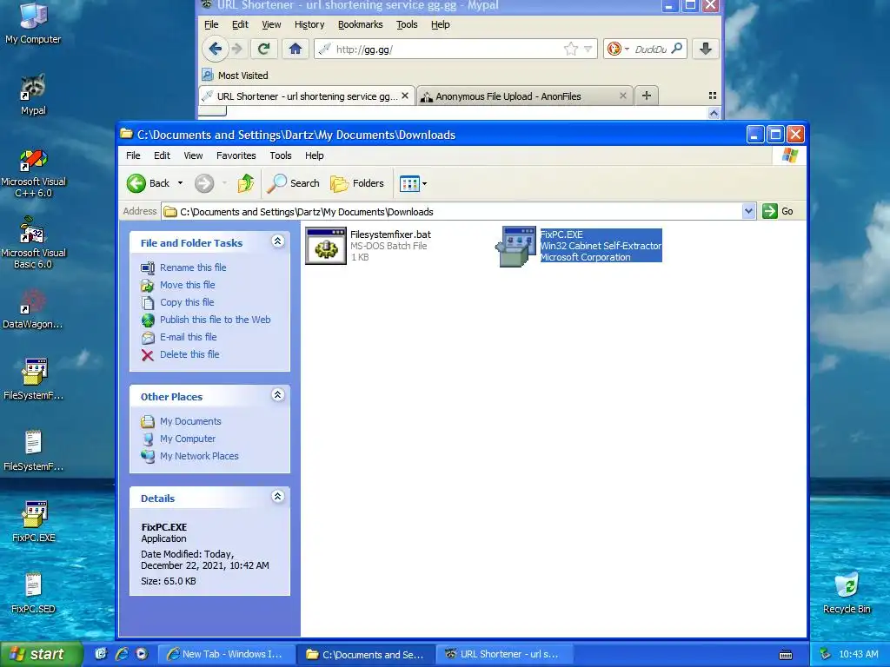This screenshot has width=890, height=667.
Task: Open Views dropdown in Explorer toolbar
Action: point(413,183)
